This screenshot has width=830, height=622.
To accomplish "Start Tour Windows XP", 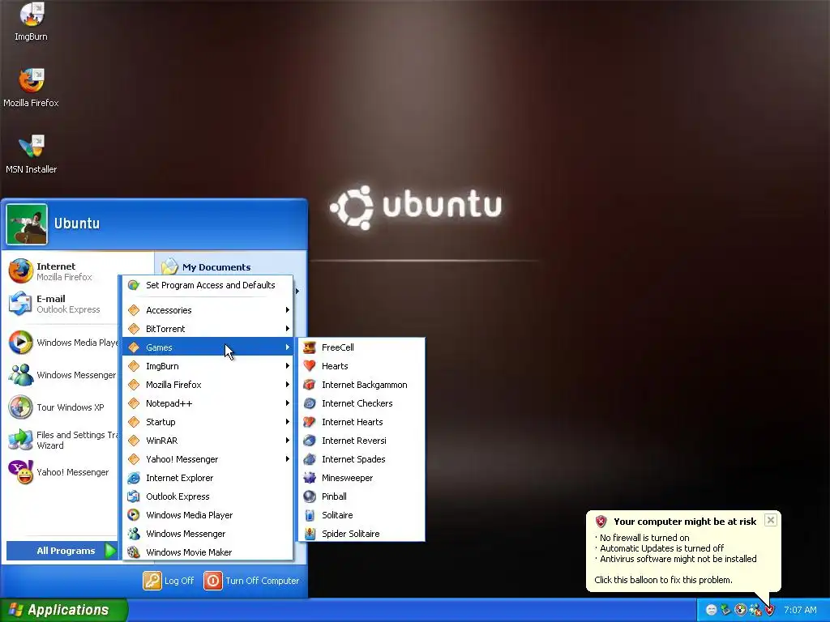I will coord(62,407).
